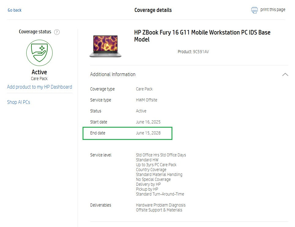Select 'Up to 3yrs PC Care Pack'
This screenshot has height=227, width=295.
point(156,165)
